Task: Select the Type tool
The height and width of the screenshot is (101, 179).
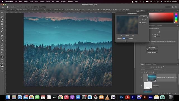Action: (x=2, y=50)
